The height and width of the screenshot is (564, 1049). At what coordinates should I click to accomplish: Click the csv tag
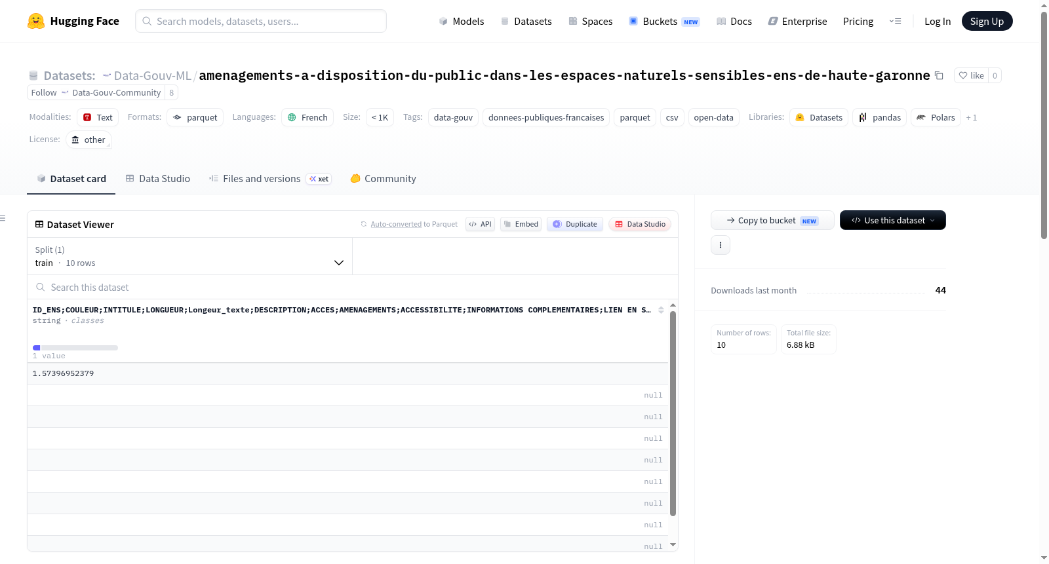click(672, 117)
